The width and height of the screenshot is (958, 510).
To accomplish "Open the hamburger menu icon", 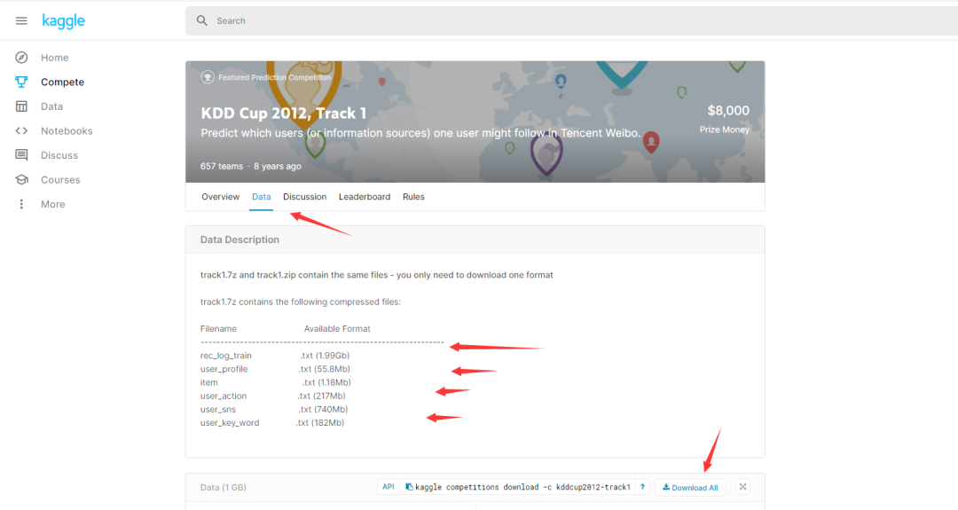I will point(21,20).
